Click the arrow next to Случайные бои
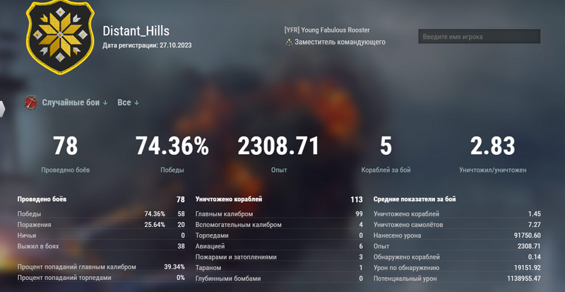Screen dimensions: 565x292 click(x=105, y=103)
